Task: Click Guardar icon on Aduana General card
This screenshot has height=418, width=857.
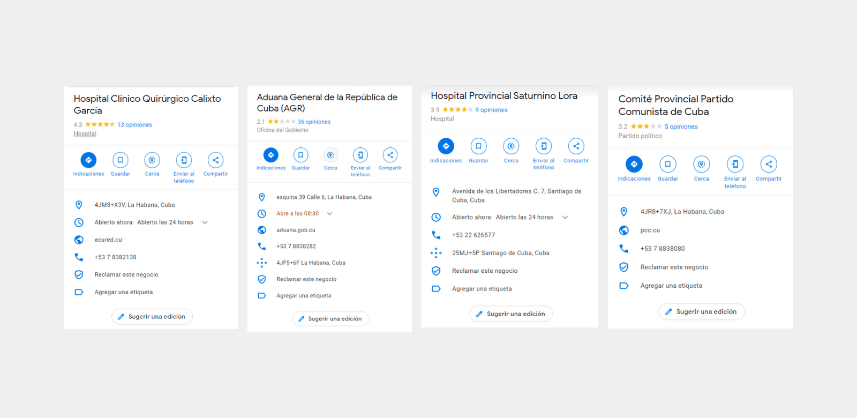Action: tap(300, 155)
